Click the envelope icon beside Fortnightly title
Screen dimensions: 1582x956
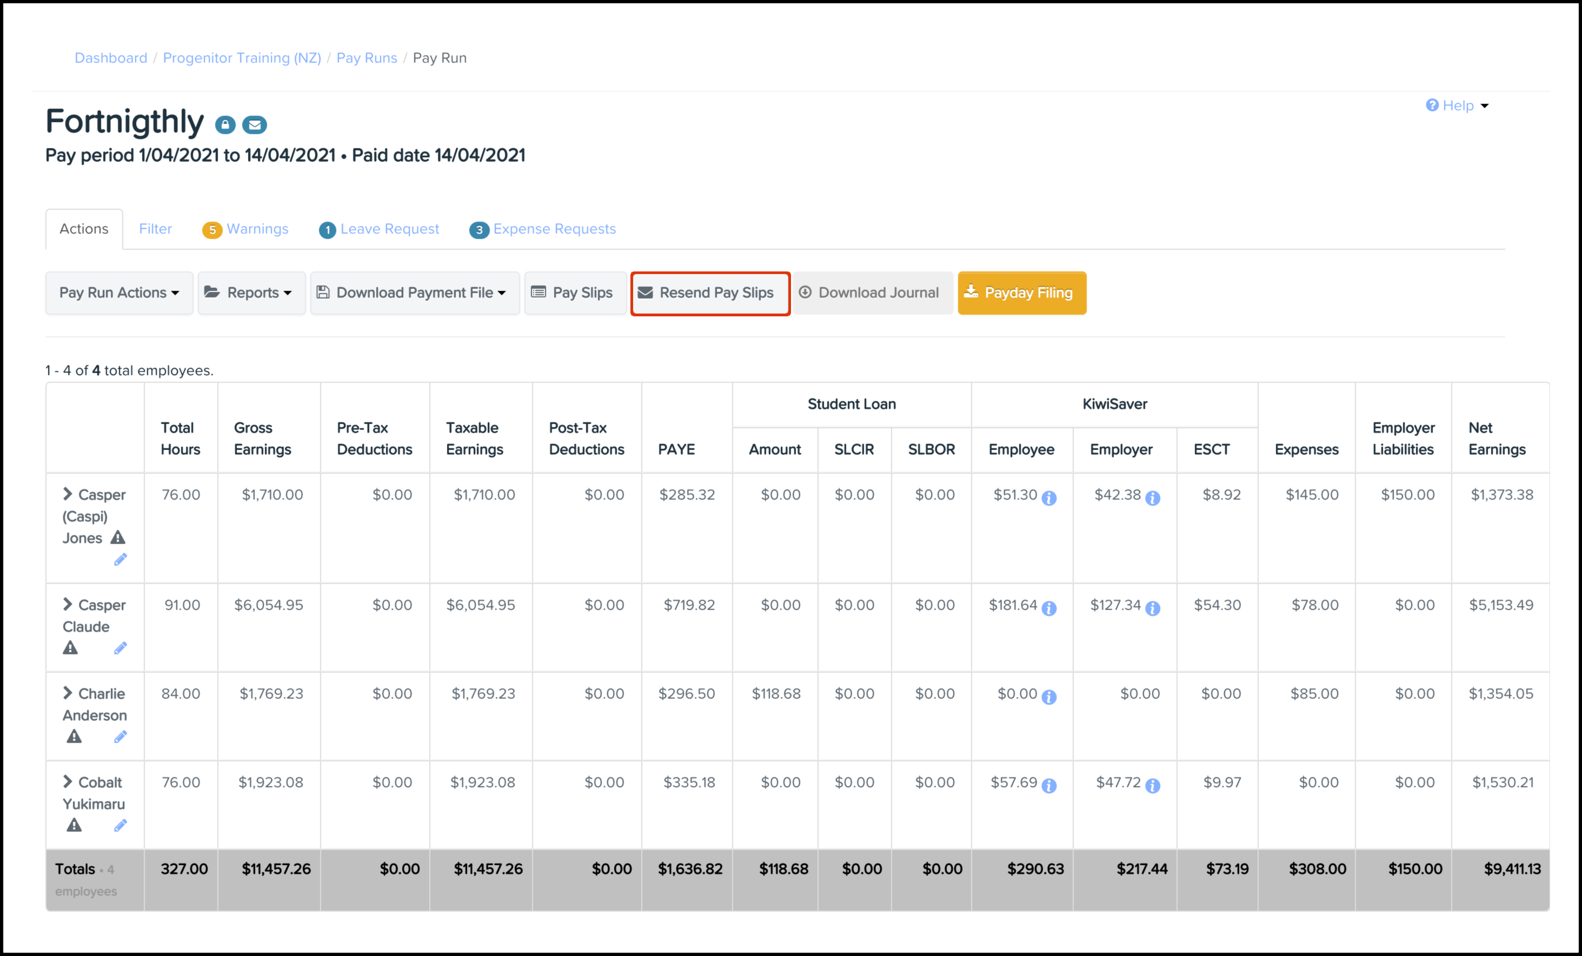254,124
